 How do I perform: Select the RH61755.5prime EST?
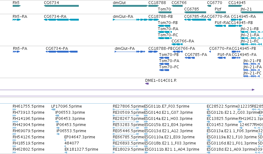(14, 109)
